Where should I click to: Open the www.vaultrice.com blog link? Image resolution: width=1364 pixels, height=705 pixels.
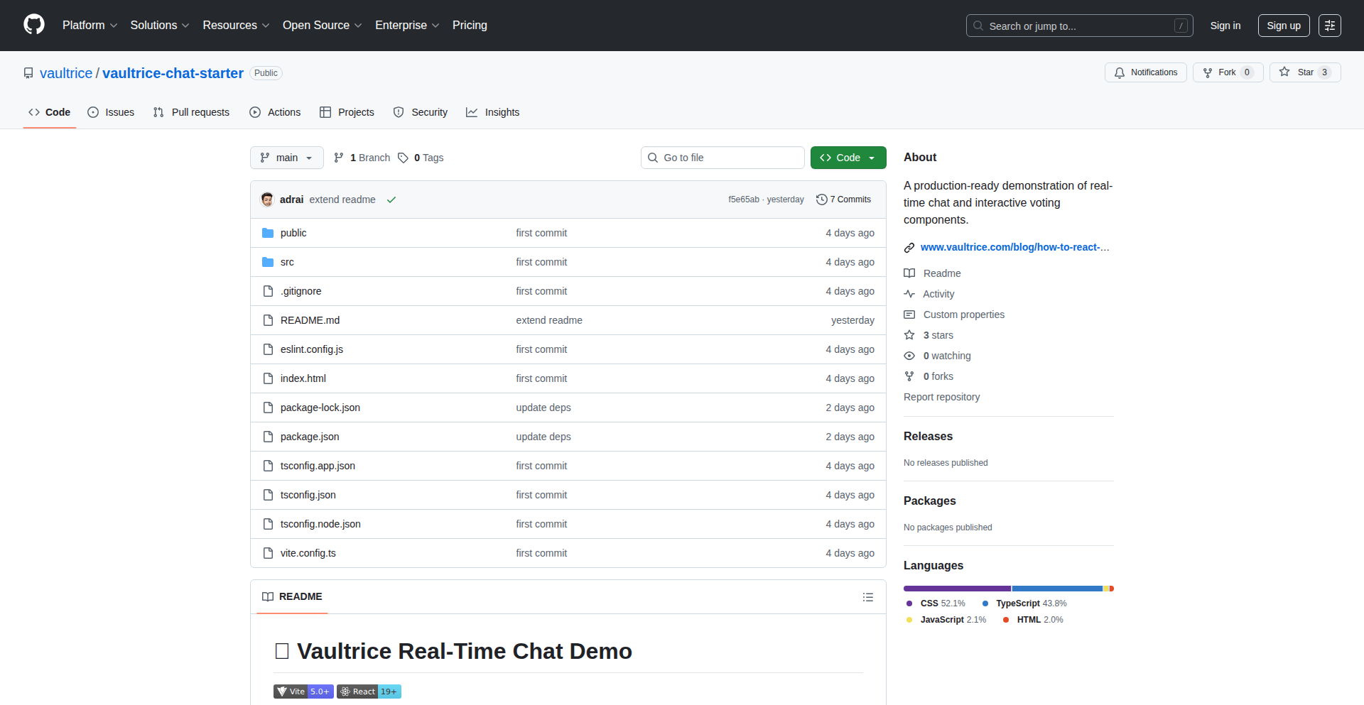1014,247
